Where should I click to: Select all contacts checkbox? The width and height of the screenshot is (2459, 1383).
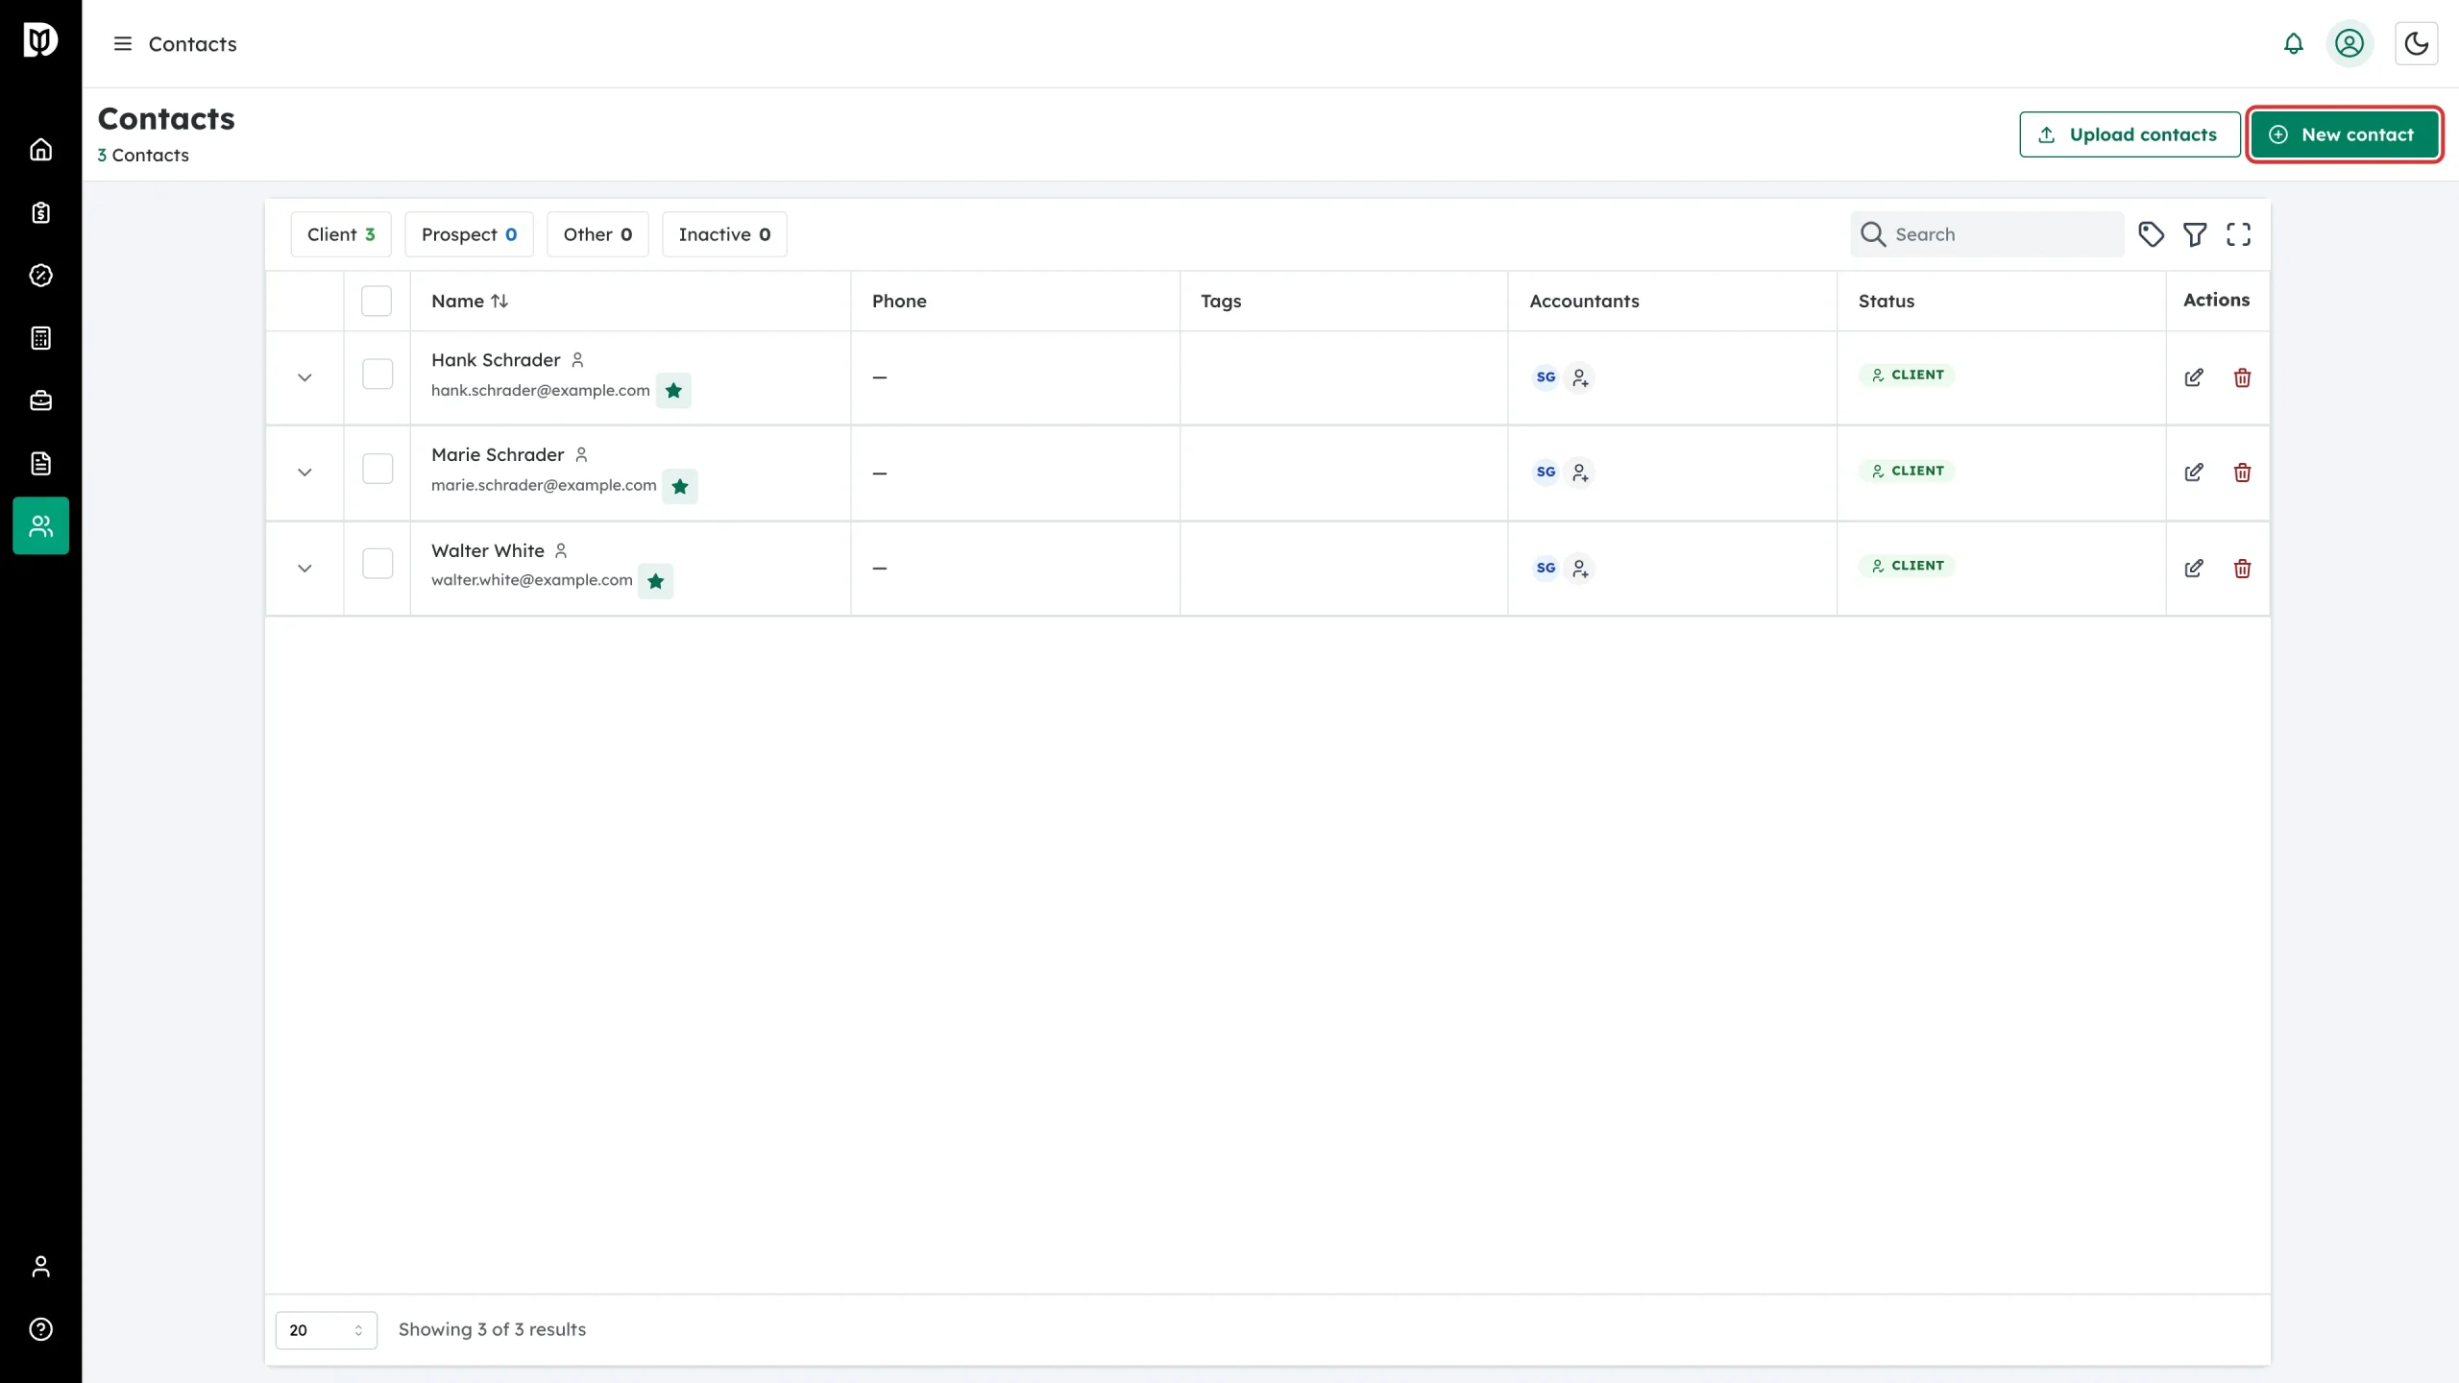point(377,302)
